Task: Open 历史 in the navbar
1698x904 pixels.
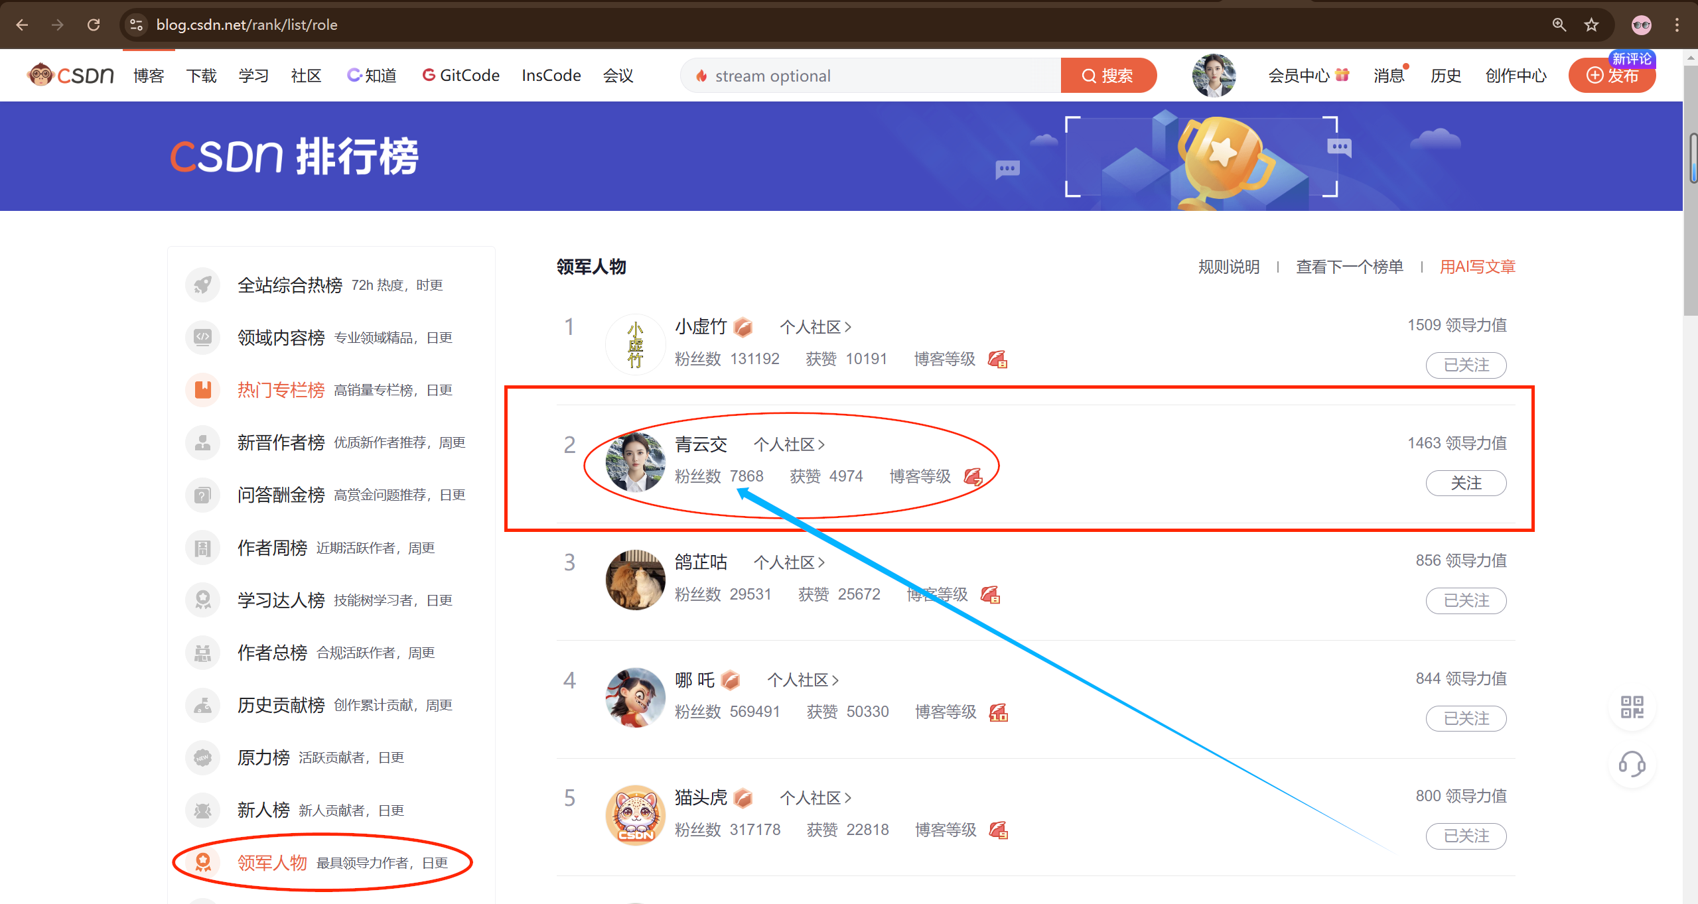Action: 1446,76
